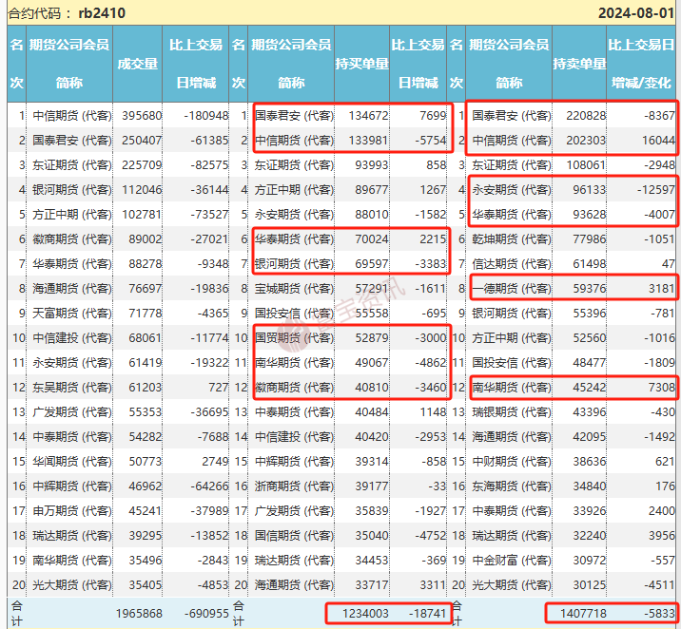Viewport: 681px width, 629px height.
Task: Click total long change -18741
Action: [427, 614]
